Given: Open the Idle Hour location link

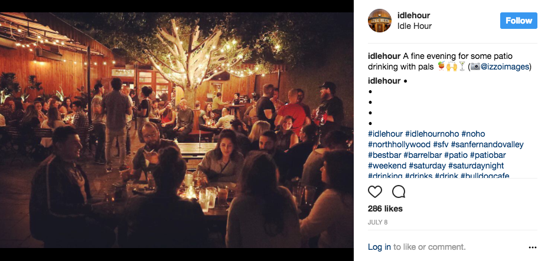Looking at the screenshot, I should (x=415, y=26).
